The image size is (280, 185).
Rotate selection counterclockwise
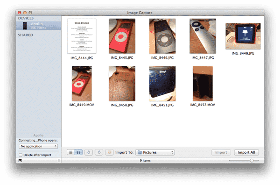click(x=89, y=152)
